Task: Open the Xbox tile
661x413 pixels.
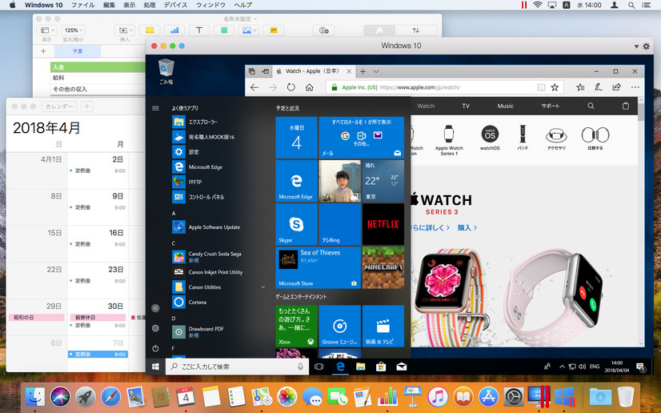Action: (296, 326)
